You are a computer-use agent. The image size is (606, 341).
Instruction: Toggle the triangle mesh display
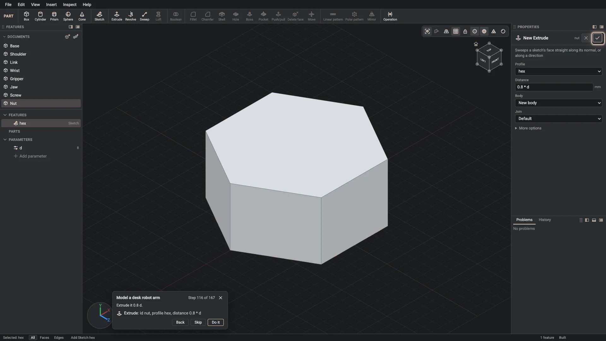494,31
